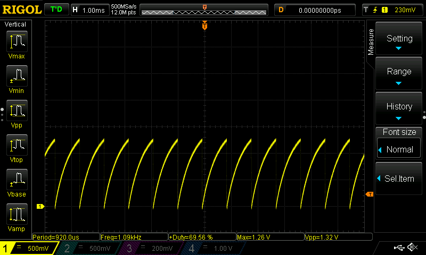Open the Setting menu

[x=399, y=38]
